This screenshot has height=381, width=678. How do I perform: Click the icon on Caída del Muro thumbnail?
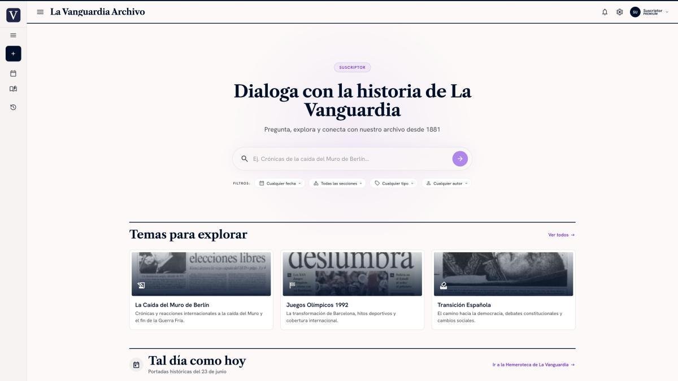(x=141, y=286)
